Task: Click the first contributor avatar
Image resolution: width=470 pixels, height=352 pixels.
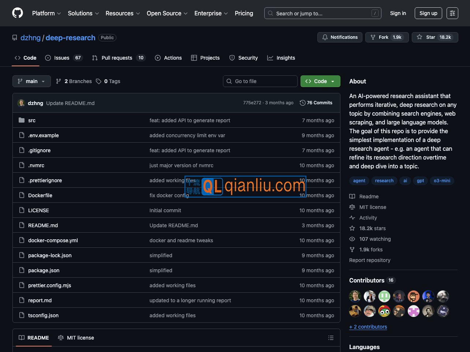Action: (x=355, y=296)
